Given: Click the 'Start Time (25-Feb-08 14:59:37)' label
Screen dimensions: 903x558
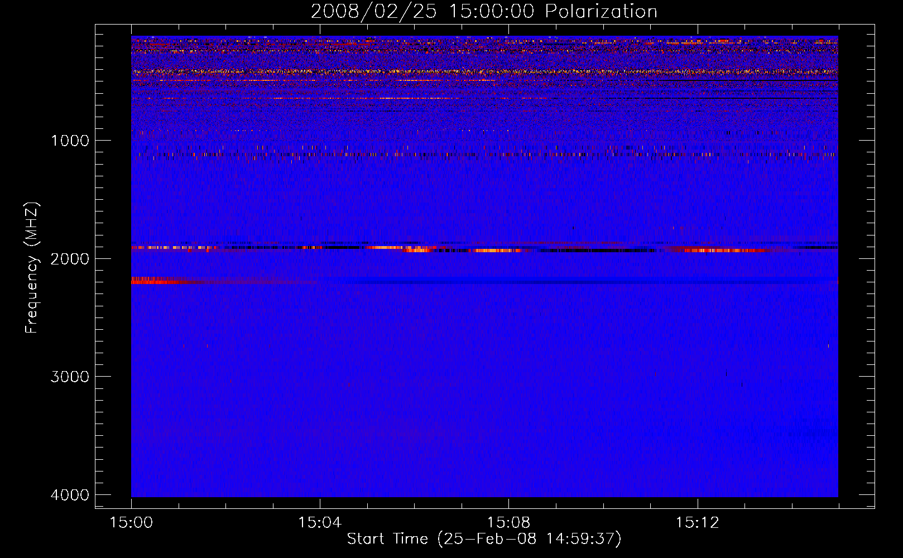Looking at the screenshot, I should (x=484, y=539).
